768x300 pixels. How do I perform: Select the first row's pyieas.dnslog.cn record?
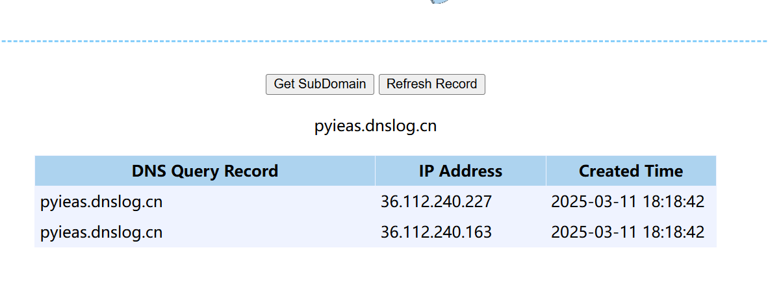coord(101,202)
